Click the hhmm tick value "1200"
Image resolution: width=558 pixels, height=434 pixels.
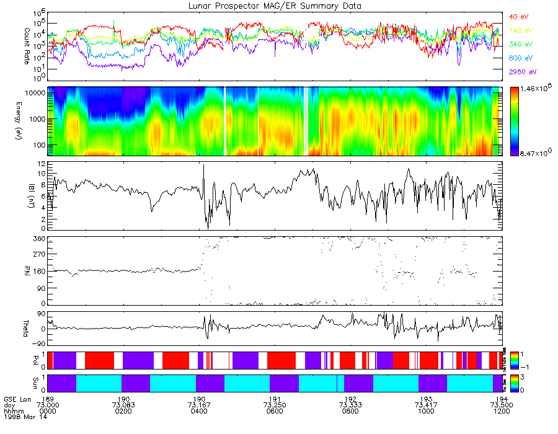(x=502, y=411)
